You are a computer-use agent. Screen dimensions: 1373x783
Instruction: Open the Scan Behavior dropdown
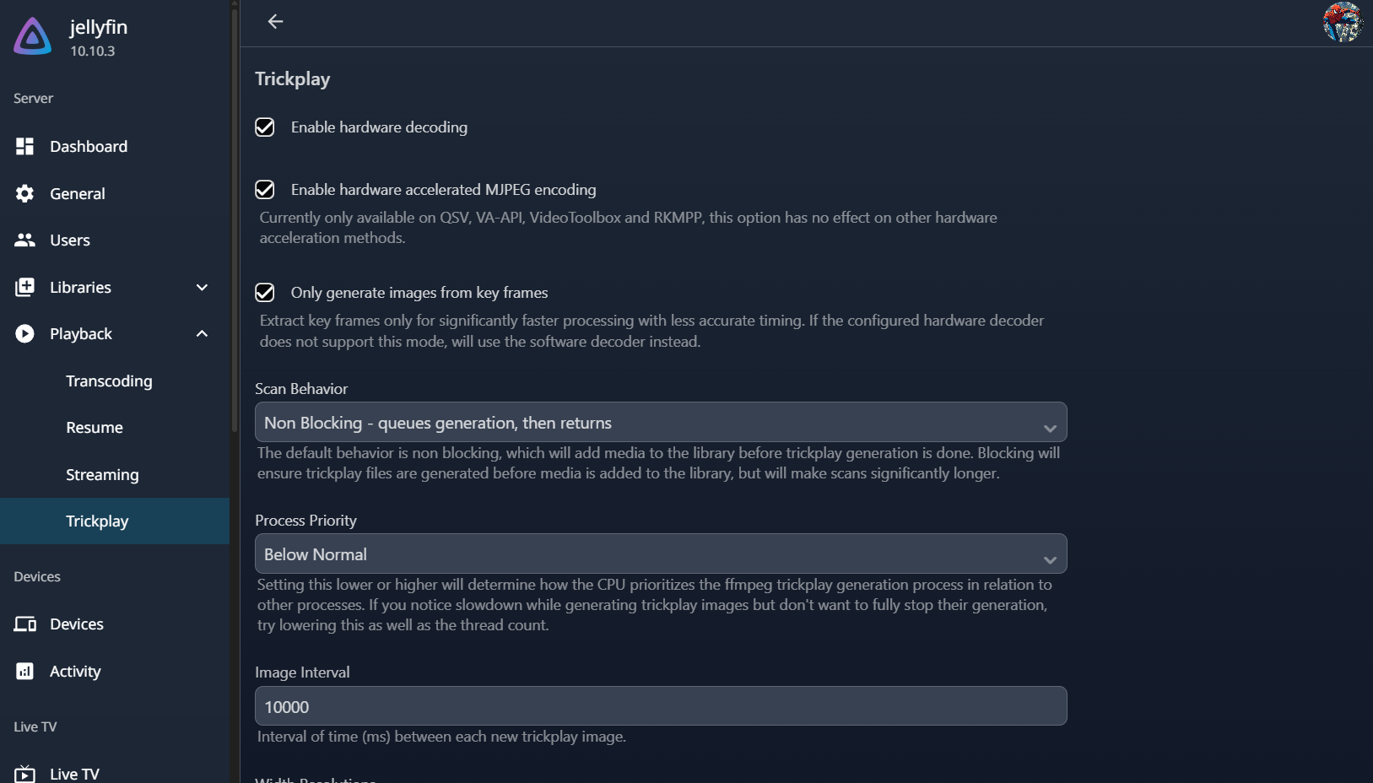[660, 423]
